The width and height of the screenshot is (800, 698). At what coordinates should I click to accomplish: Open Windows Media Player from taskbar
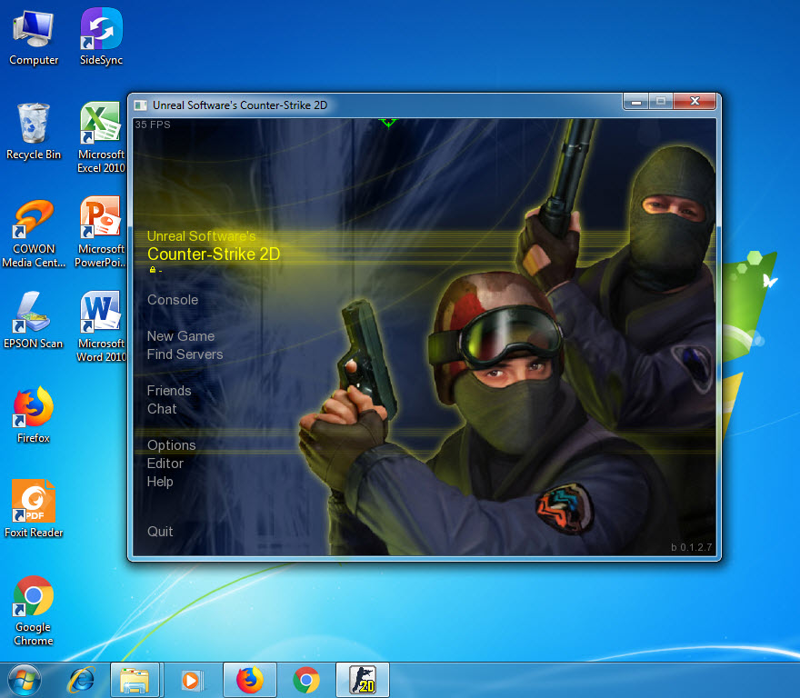(x=192, y=681)
